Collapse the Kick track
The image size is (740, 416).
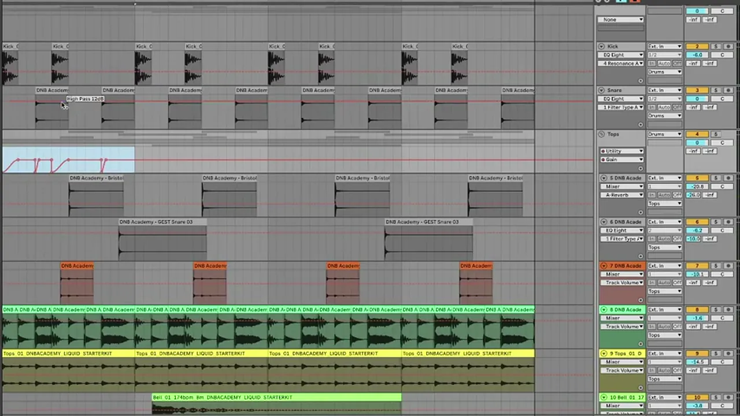tap(601, 46)
